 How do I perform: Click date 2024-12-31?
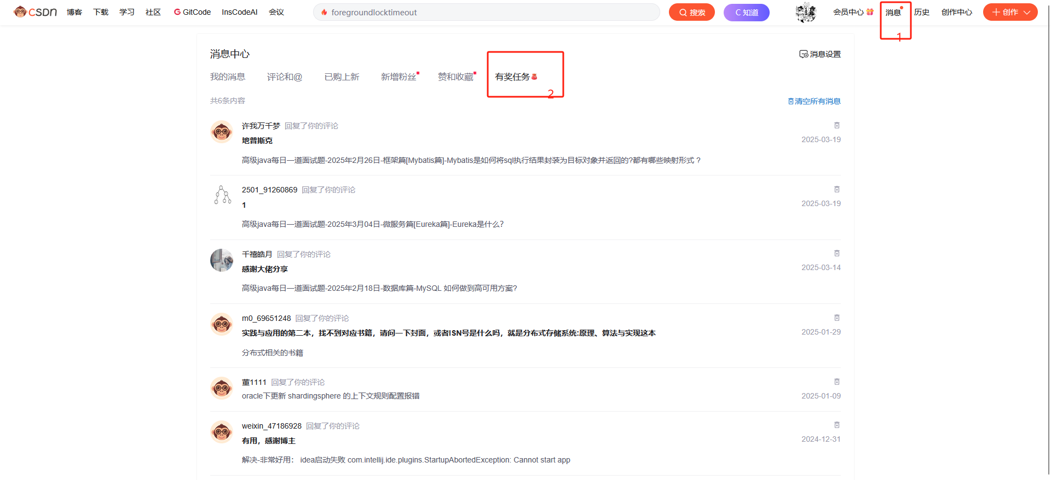821,439
